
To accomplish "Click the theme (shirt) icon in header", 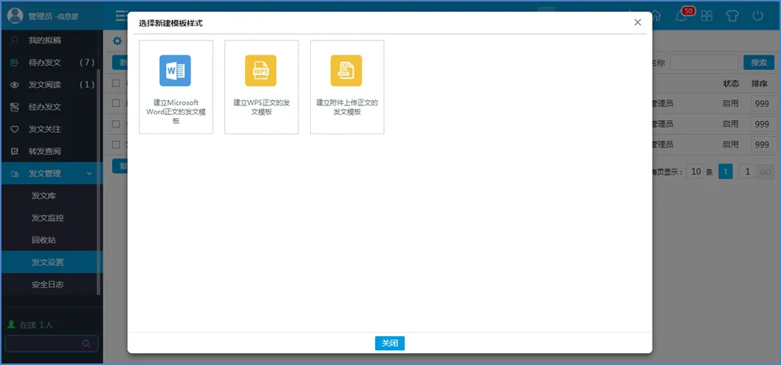I will coord(732,15).
